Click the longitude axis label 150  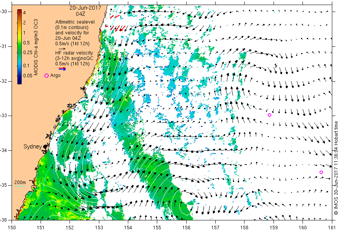click(x=12, y=227)
